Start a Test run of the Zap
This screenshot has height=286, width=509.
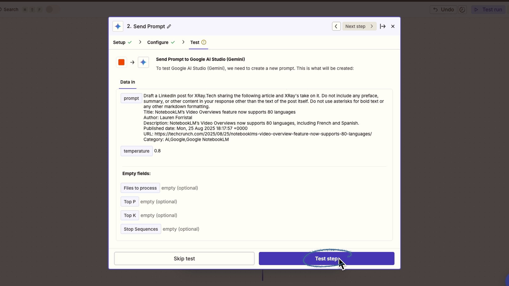pyautogui.click(x=488, y=9)
